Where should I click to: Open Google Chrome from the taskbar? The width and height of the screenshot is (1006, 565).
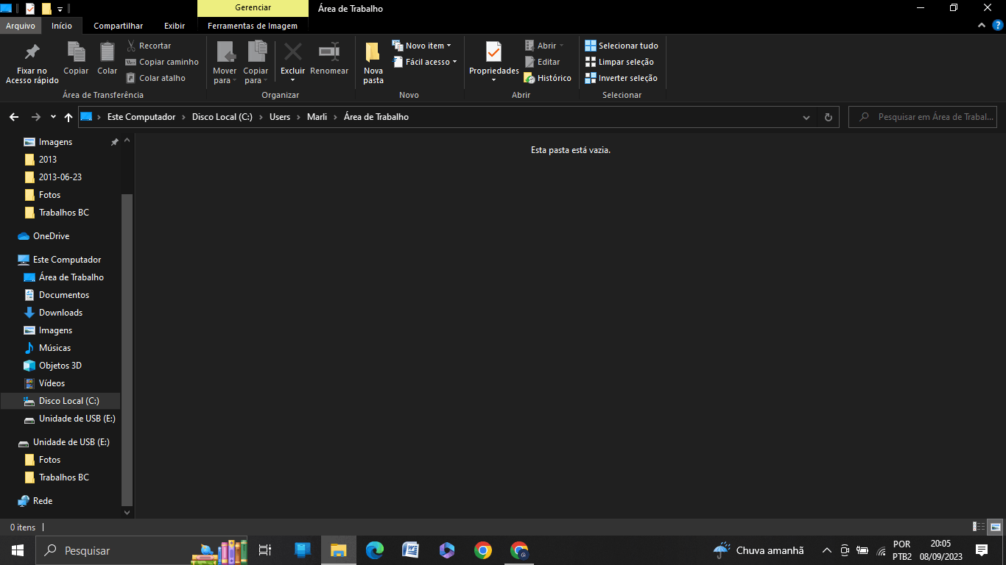click(483, 550)
